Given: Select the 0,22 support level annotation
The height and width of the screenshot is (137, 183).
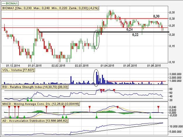Looking at the screenshot, I should pos(136,35).
